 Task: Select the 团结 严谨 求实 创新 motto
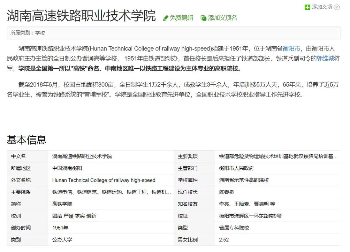[x=74, y=216]
